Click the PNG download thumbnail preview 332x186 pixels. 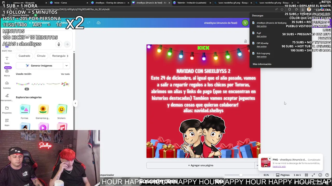tap(266, 162)
